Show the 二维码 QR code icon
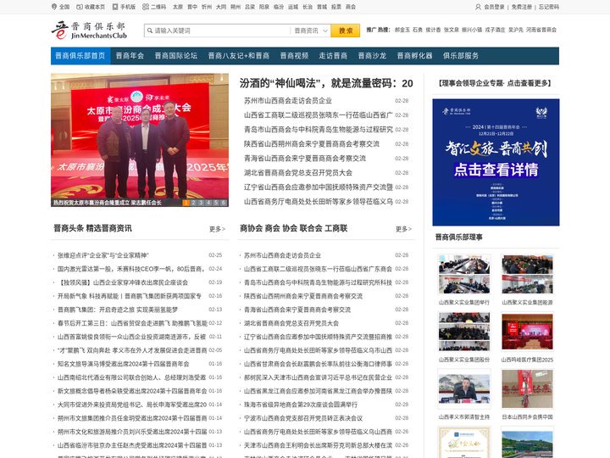Viewport: 610px width, 458px height. click(146, 7)
